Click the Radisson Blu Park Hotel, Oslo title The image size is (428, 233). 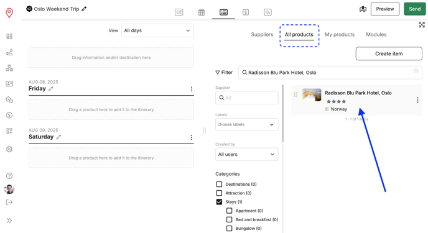click(x=358, y=93)
